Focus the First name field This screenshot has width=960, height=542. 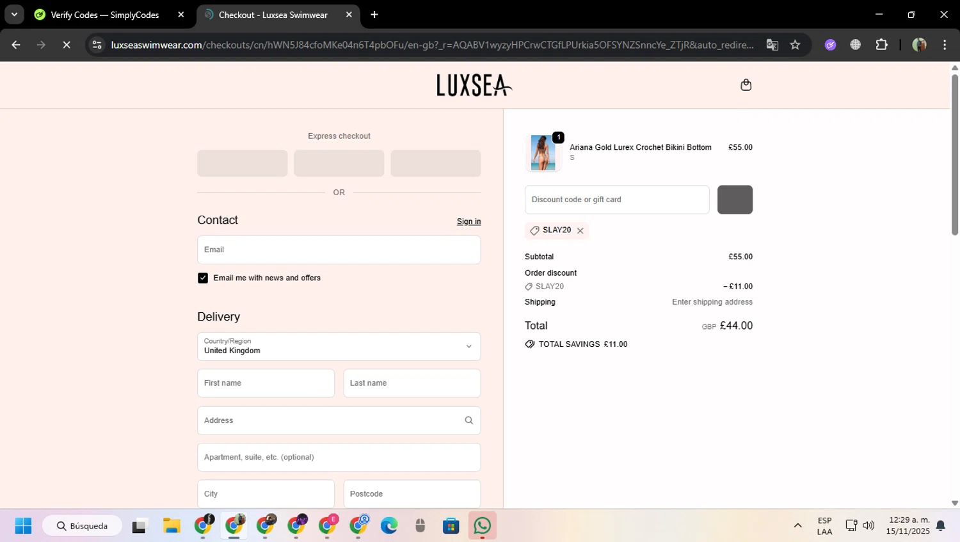[266, 383]
